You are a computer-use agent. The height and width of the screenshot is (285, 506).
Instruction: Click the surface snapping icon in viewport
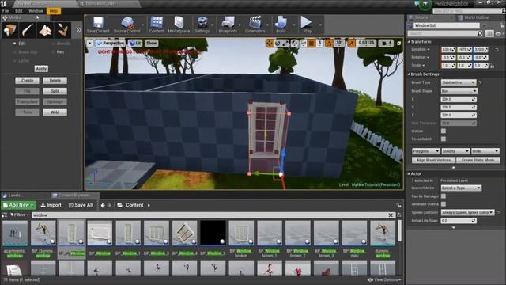303,43
